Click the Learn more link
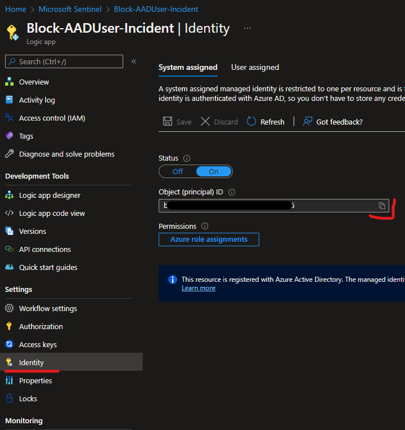Screen dimensions: 405x430 [x=199, y=288]
